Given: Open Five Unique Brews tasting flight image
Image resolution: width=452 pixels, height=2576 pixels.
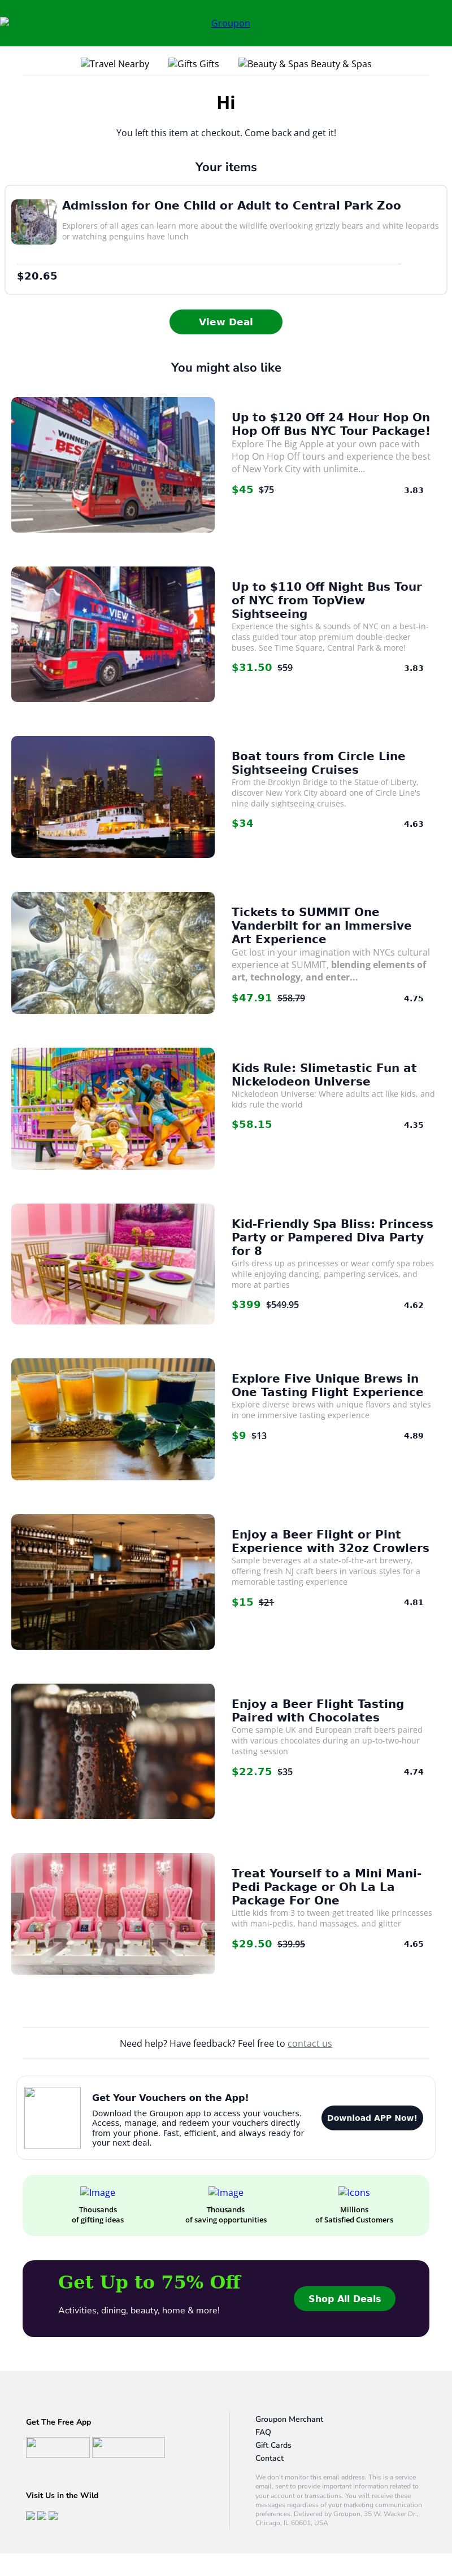Looking at the screenshot, I should (113, 1419).
